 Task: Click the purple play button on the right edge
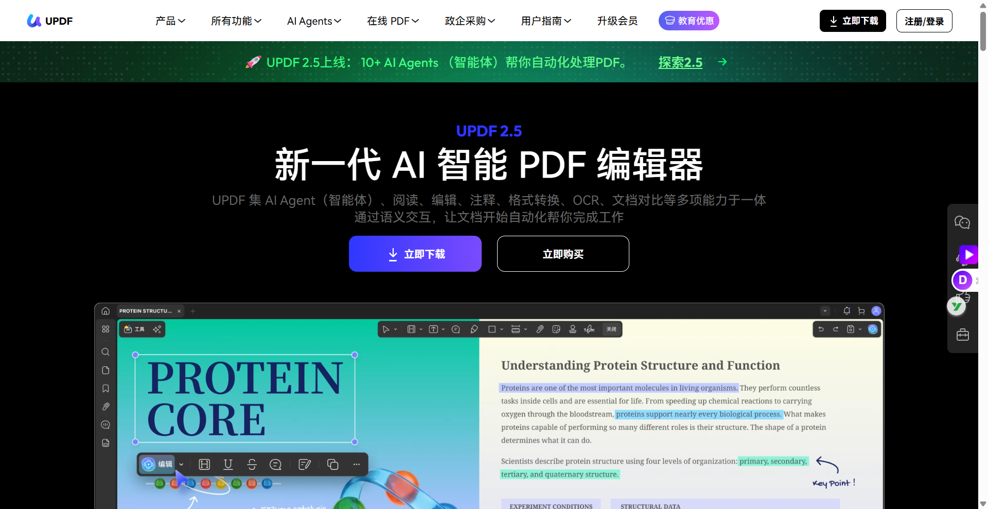(968, 254)
